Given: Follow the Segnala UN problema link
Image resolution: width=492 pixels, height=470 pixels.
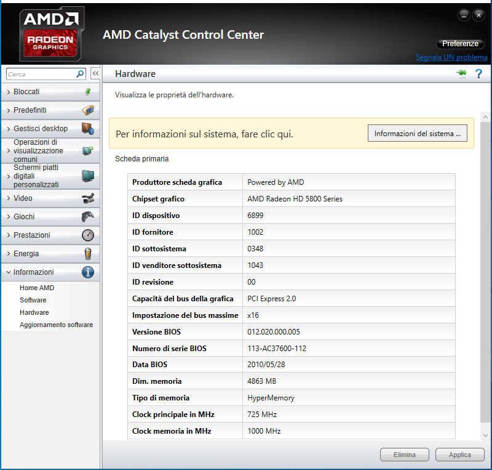Looking at the screenshot, I should [451, 57].
